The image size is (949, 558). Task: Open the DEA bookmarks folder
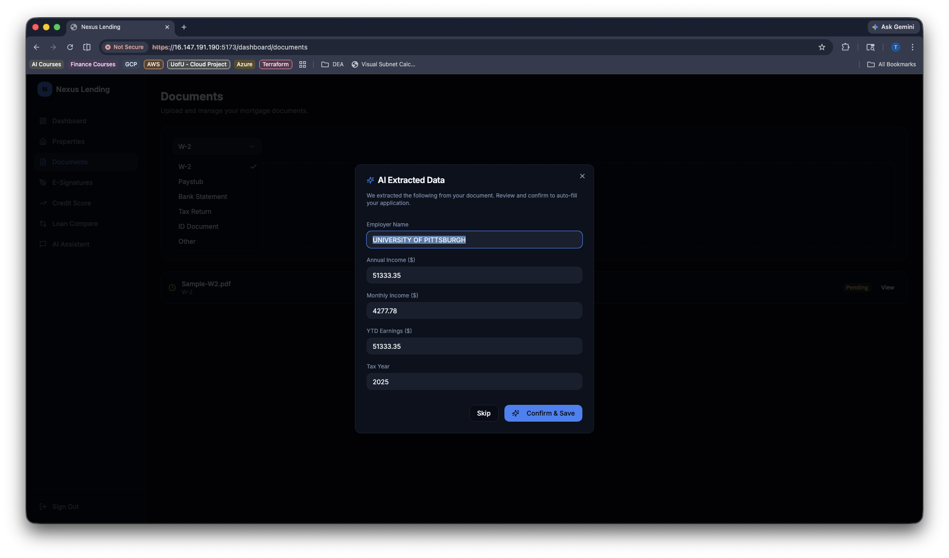pyautogui.click(x=333, y=64)
